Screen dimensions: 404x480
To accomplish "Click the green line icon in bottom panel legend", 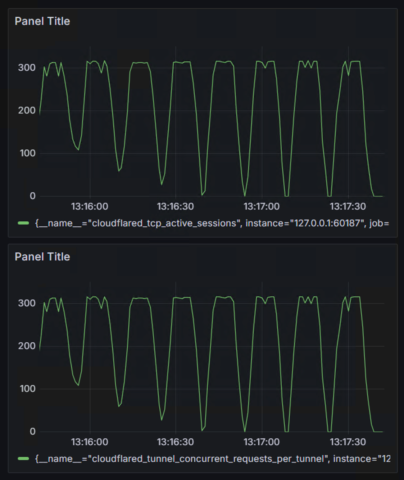I will pos(24,457).
